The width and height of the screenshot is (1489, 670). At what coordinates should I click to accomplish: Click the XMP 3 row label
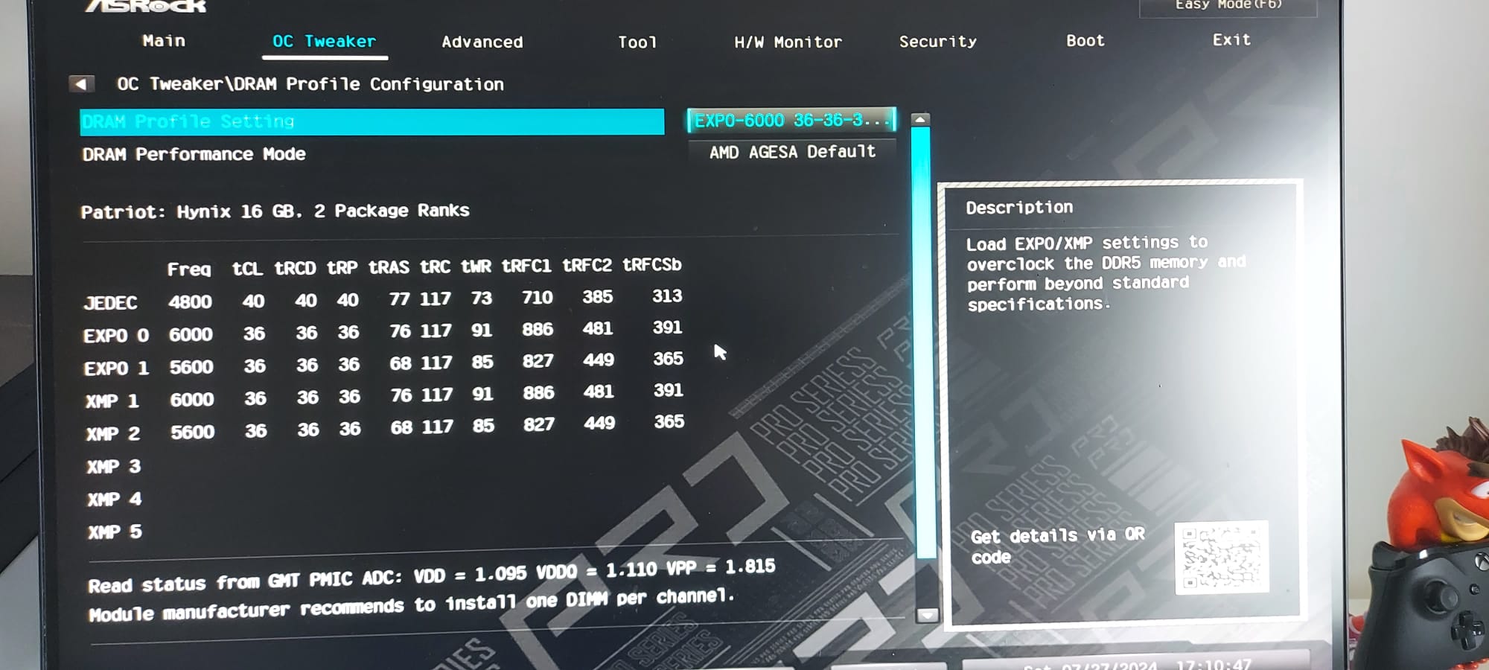[x=114, y=467]
